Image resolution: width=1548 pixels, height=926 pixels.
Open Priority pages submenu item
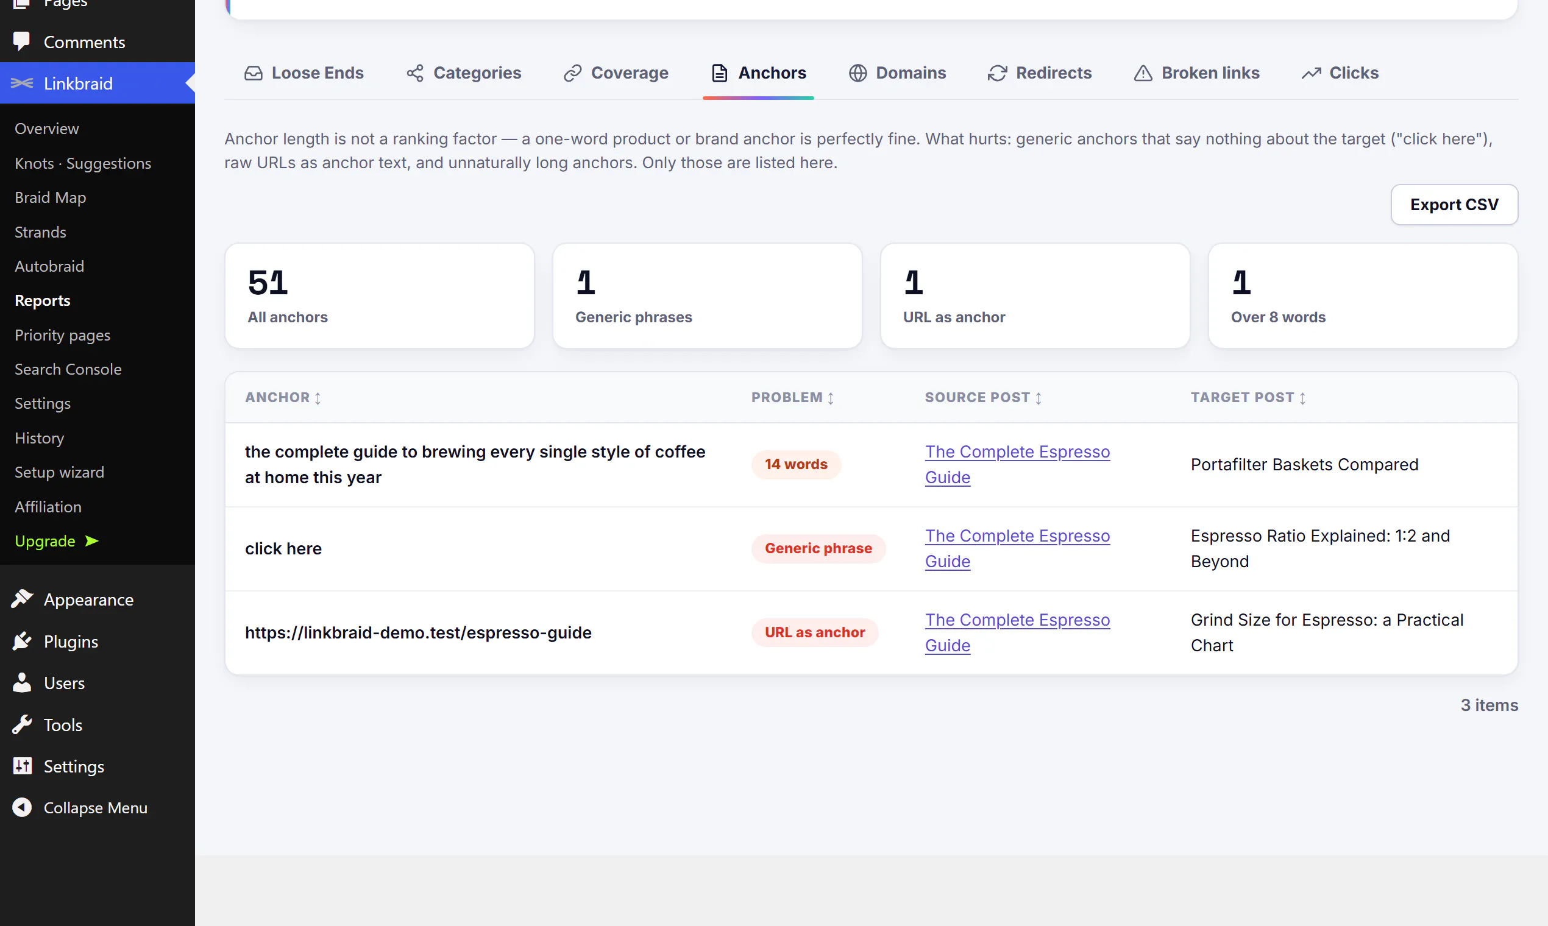(x=62, y=334)
